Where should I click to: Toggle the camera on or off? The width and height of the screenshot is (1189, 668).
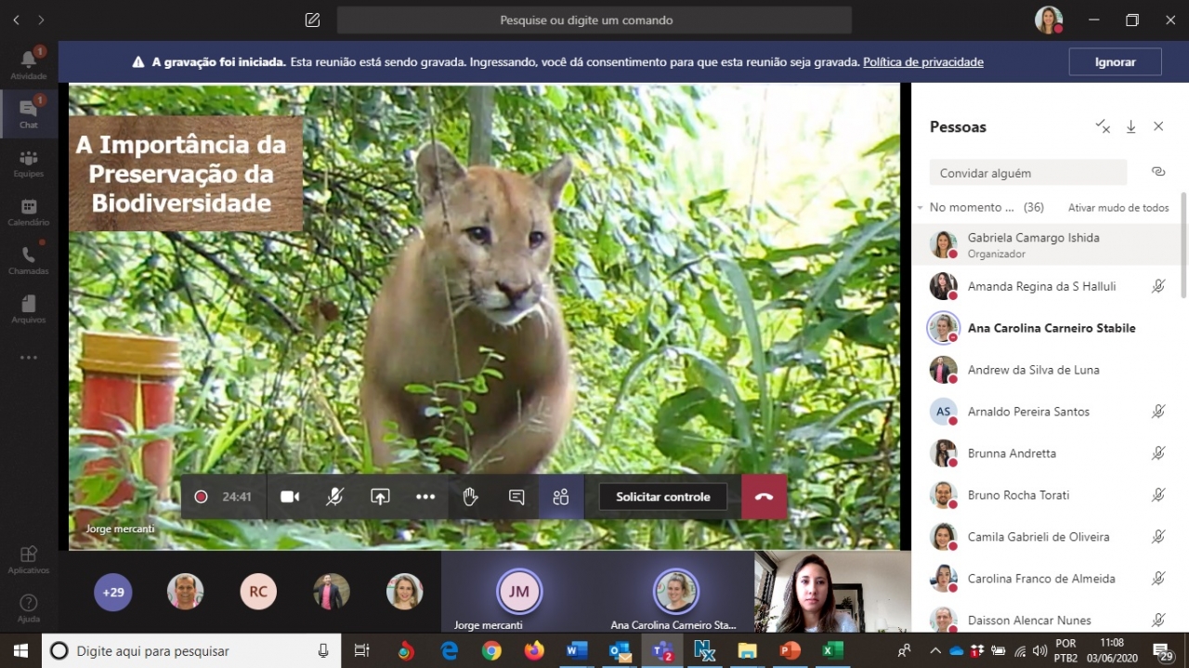[290, 497]
